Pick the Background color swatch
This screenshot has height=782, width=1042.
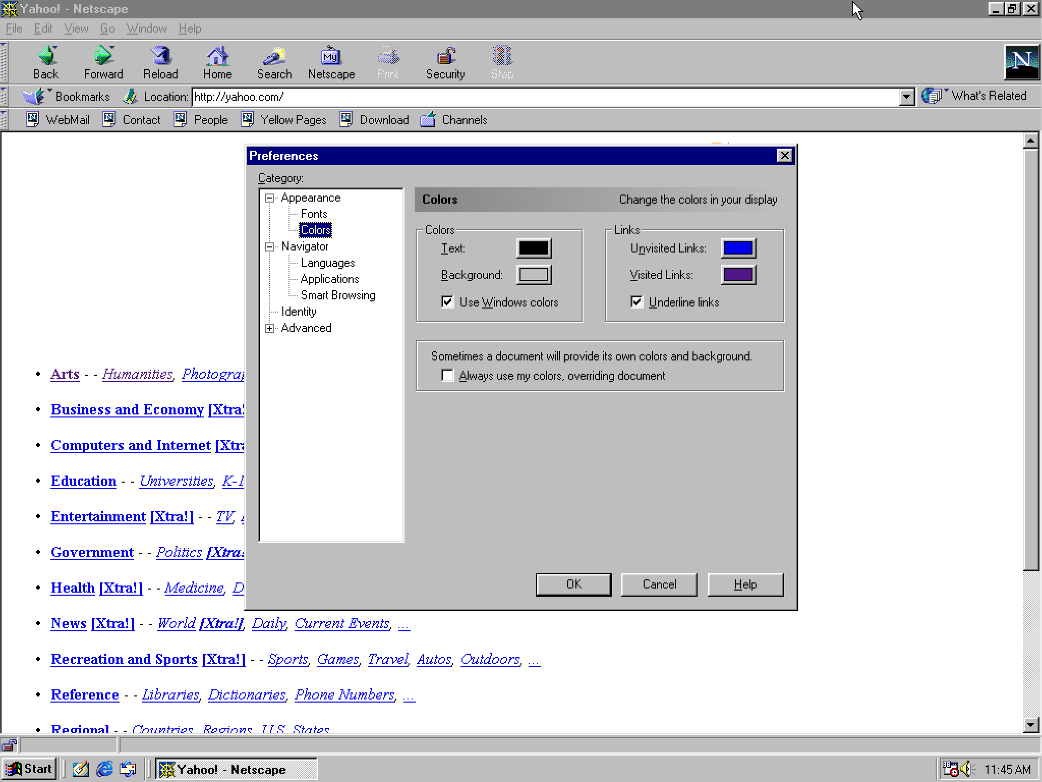click(534, 275)
